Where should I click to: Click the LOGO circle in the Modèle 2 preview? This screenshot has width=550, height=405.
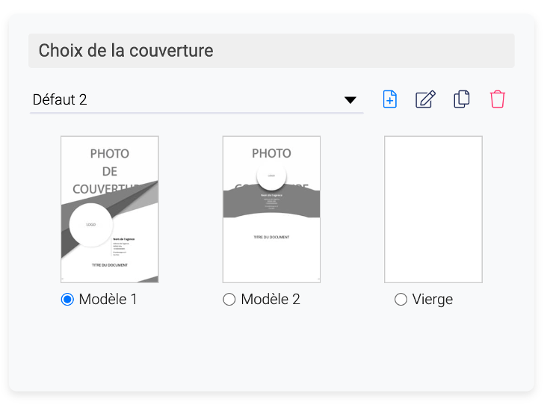click(x=271, y=176)
